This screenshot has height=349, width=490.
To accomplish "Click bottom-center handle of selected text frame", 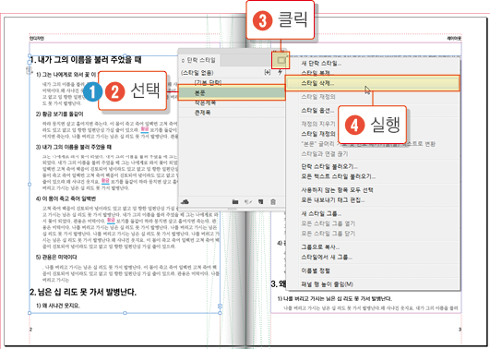I will [x=125, y=313].
